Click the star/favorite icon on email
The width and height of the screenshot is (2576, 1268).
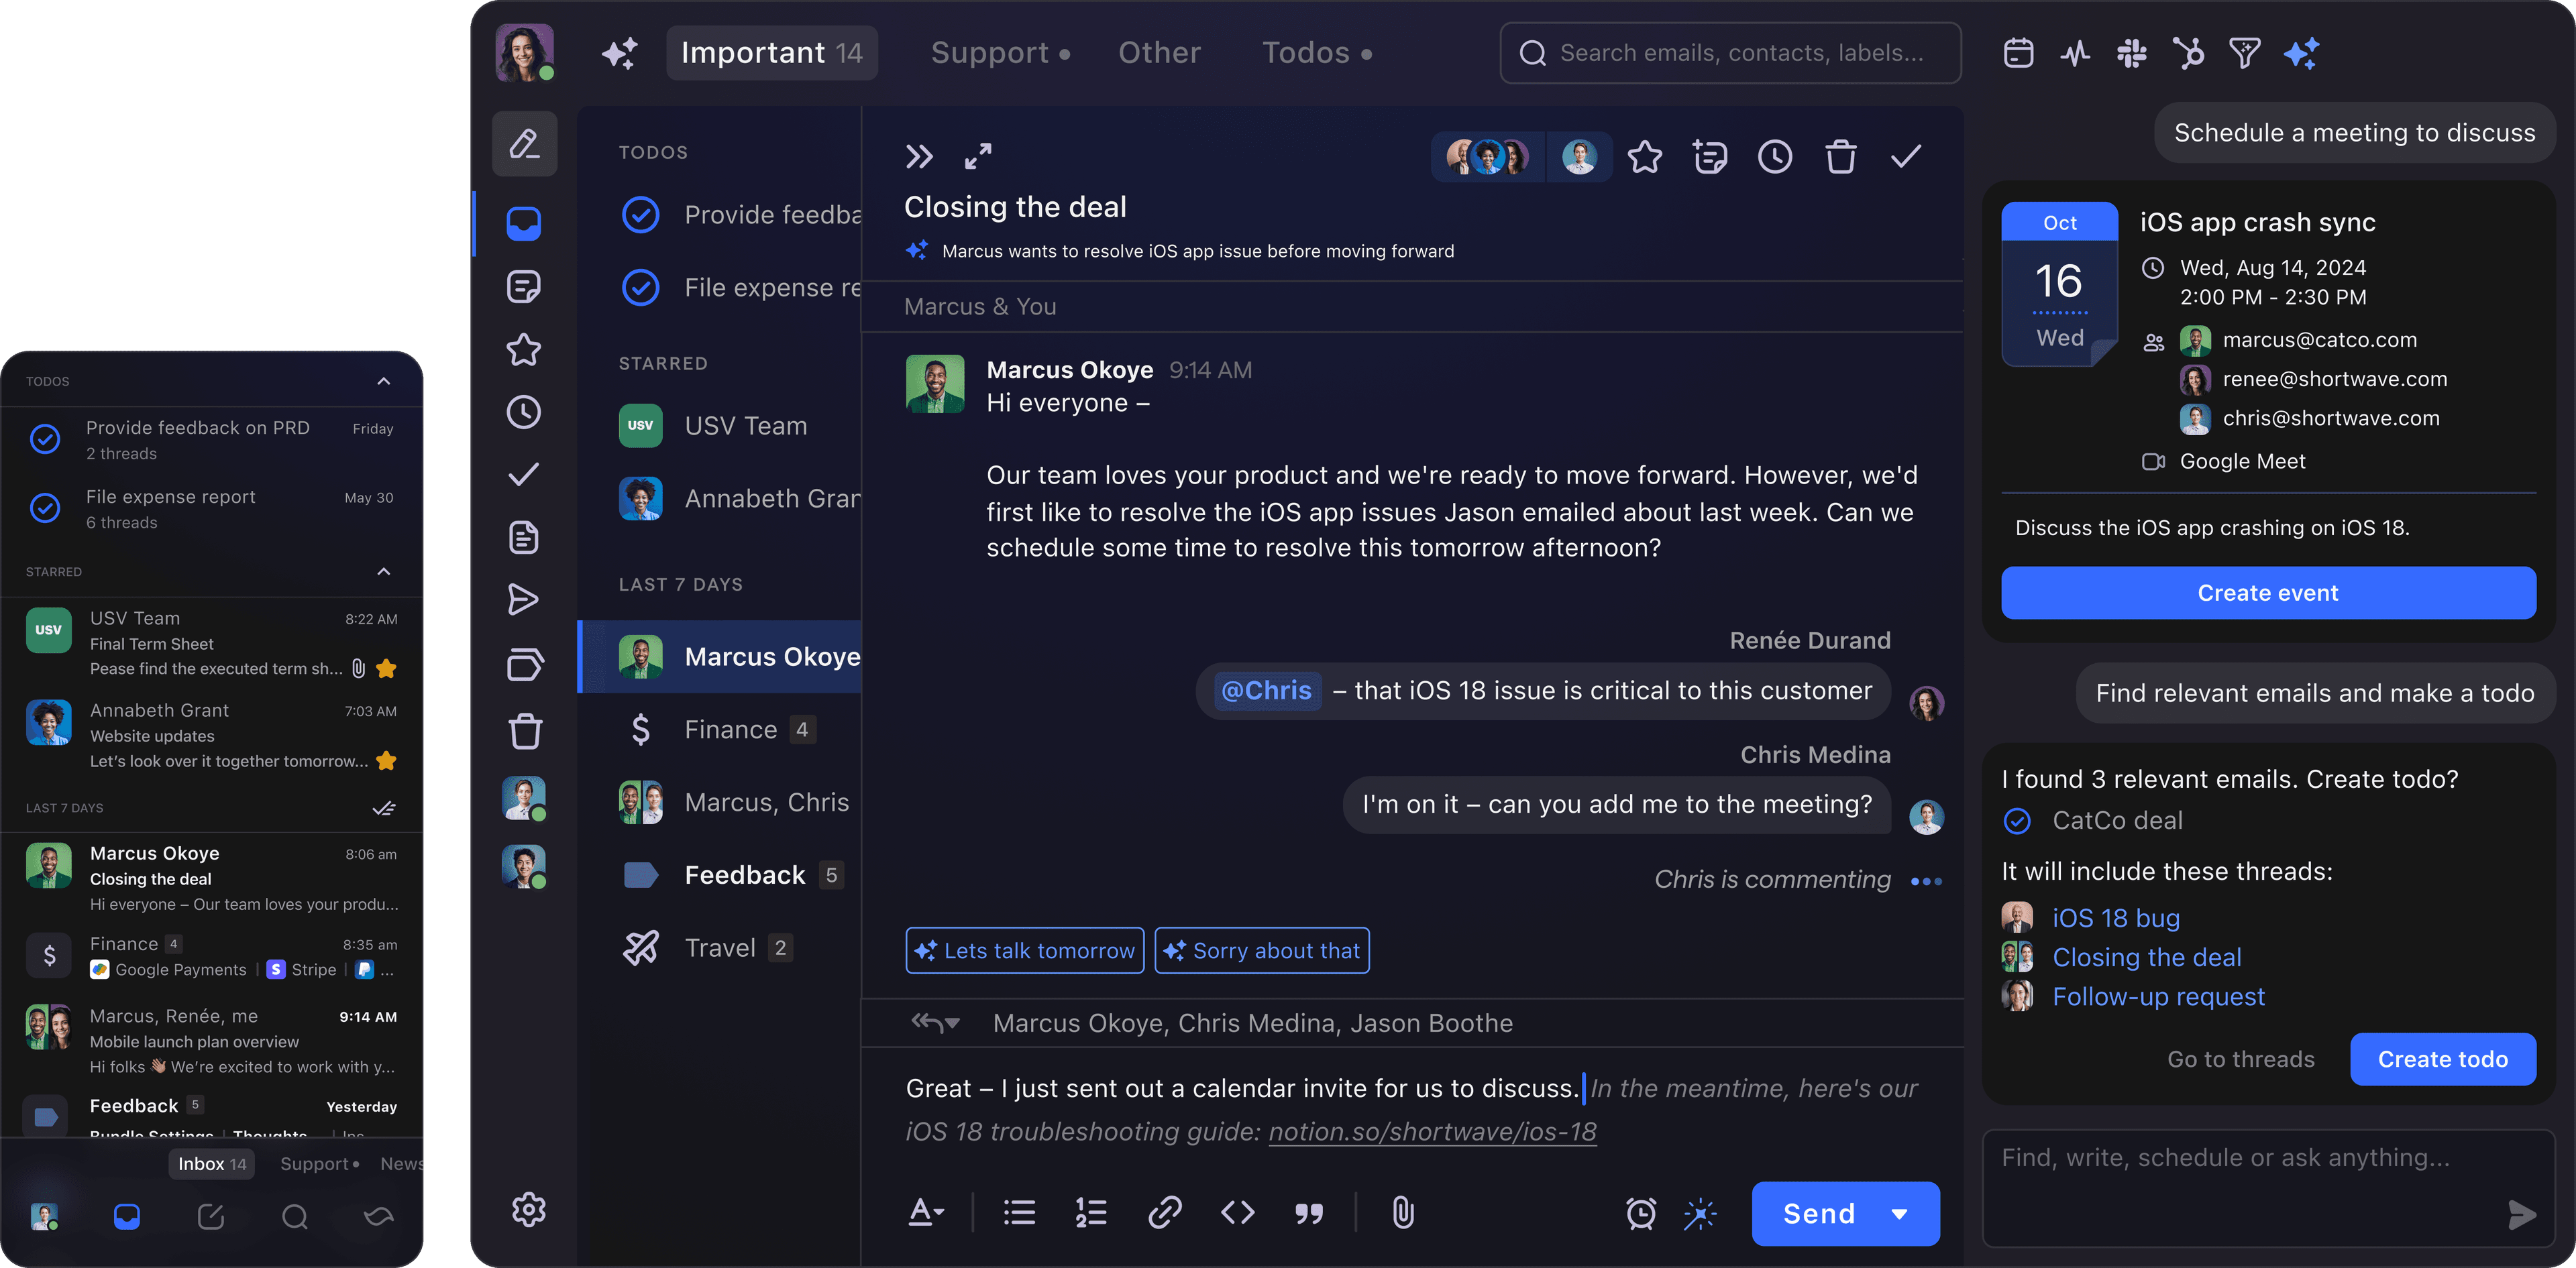[1644, 156]
